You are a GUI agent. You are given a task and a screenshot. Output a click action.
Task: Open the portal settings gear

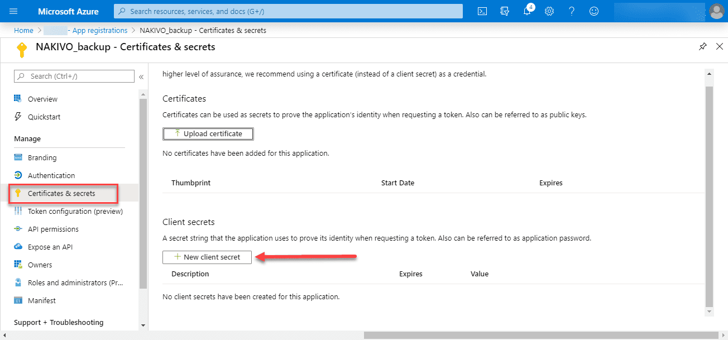point(549,11)
